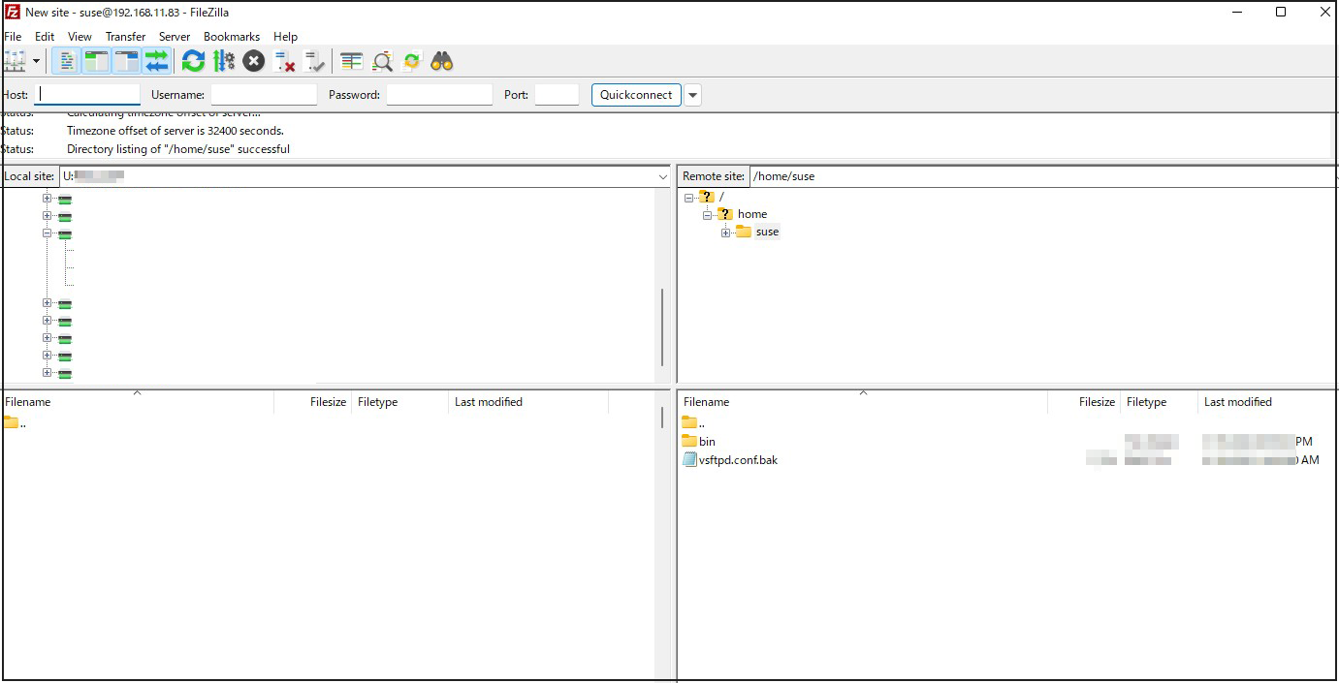Sort local files by Last modified column
Image resolution: width=1339 pixels, height=683 pixels.
pyautogui.click(x=528, y=402)
